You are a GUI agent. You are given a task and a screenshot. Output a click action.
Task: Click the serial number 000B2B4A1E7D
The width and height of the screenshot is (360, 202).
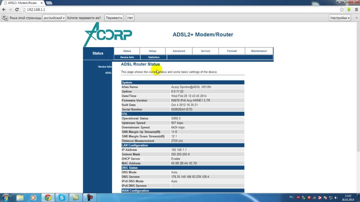[182, 109]
